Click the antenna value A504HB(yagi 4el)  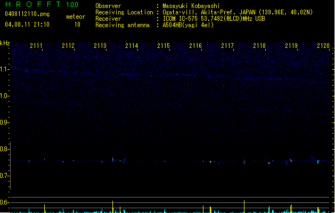[x=188, y=25]
